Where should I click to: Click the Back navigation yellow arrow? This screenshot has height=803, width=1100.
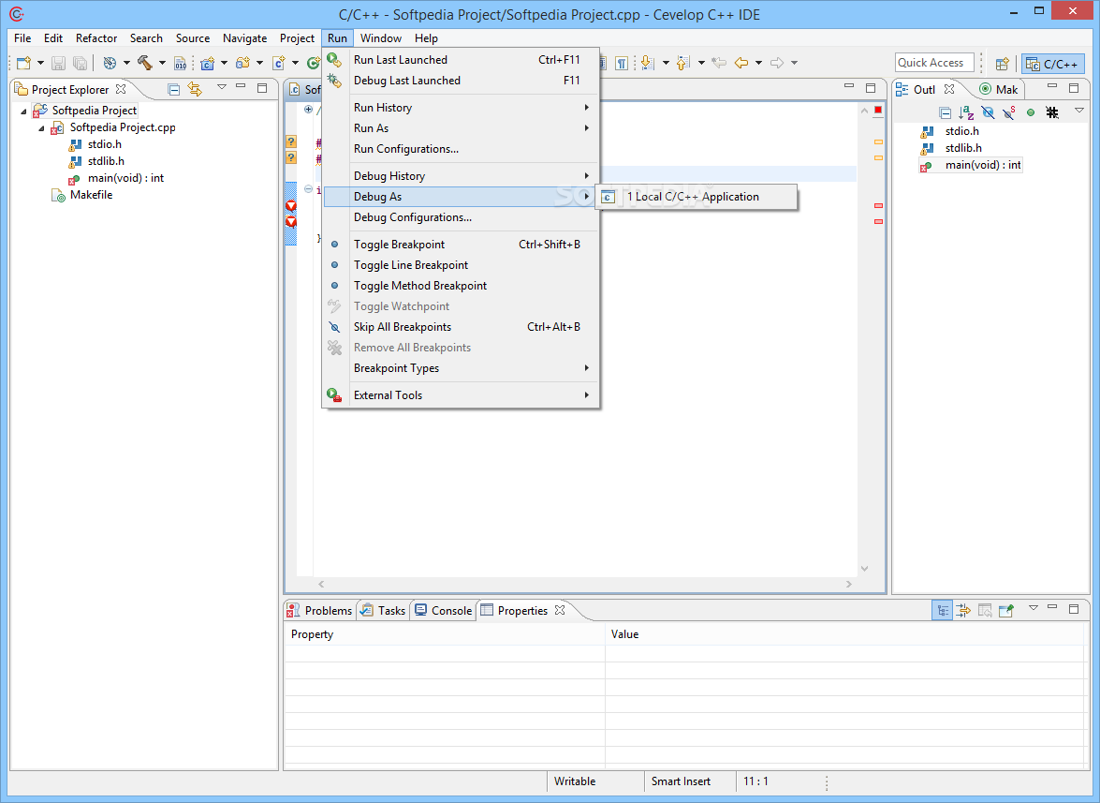coord(741,63)
